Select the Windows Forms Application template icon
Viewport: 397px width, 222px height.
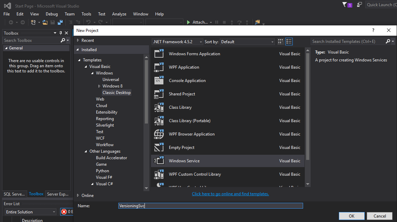(159, 54)
